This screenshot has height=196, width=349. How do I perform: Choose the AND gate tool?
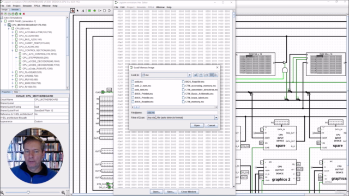pyautogui.click(x=105, y=10)
